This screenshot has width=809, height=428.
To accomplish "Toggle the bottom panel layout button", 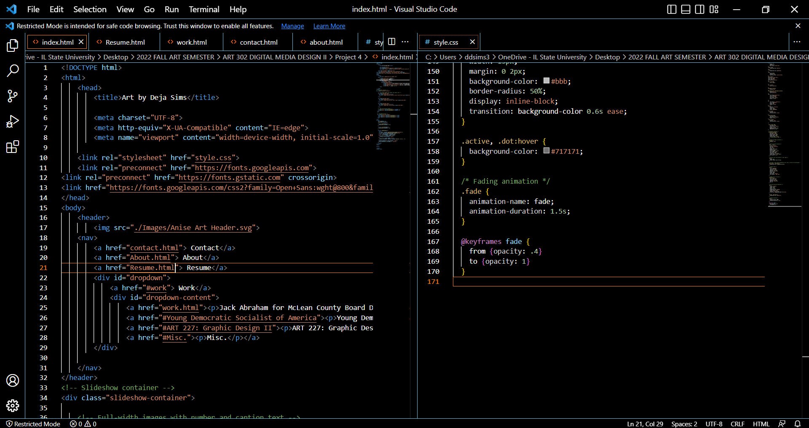I will point(686,9).
